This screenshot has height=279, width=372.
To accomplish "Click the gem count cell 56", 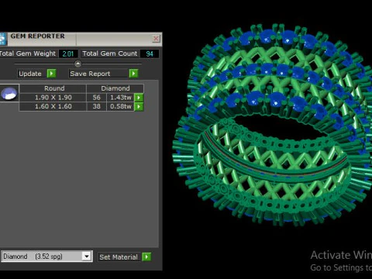I will click(96, 98).
